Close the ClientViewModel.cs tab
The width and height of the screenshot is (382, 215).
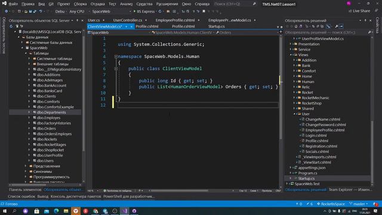[131, 26]
